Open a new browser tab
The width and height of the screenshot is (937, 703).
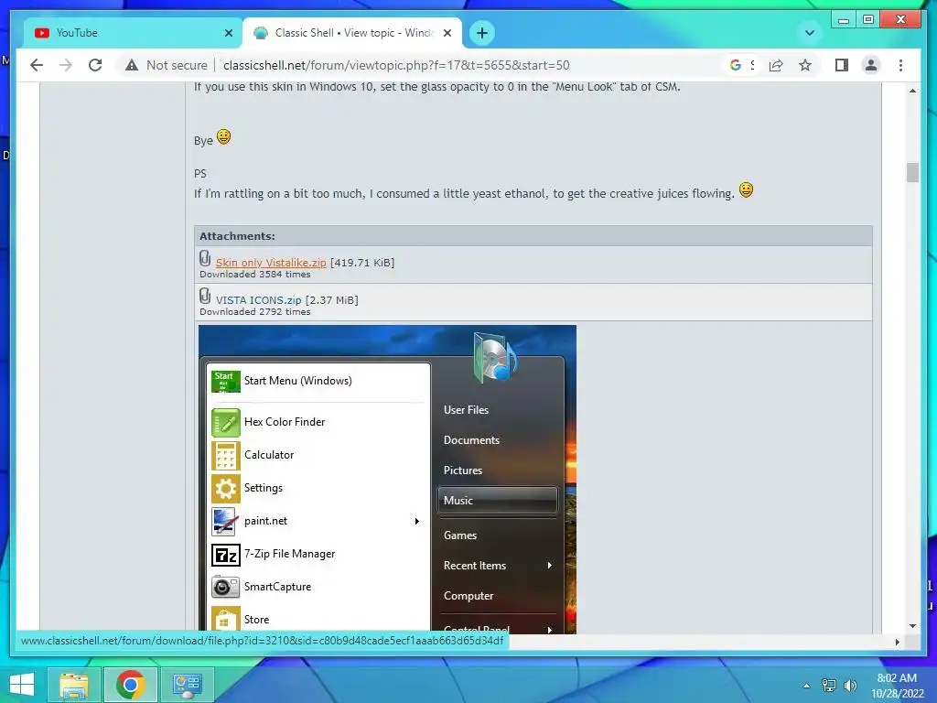click(482, 33)
